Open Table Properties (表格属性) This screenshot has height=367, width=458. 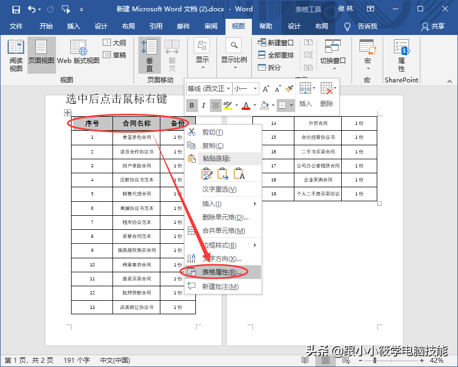(223, 272)
